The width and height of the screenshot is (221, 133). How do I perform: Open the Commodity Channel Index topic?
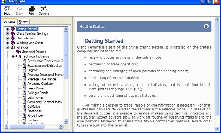45,102
